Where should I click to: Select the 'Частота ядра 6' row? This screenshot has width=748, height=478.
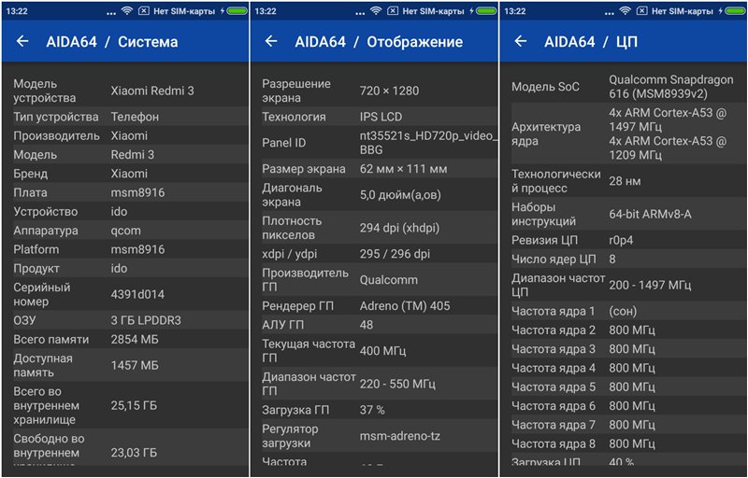pyautogui.click(x=627, y=406)
